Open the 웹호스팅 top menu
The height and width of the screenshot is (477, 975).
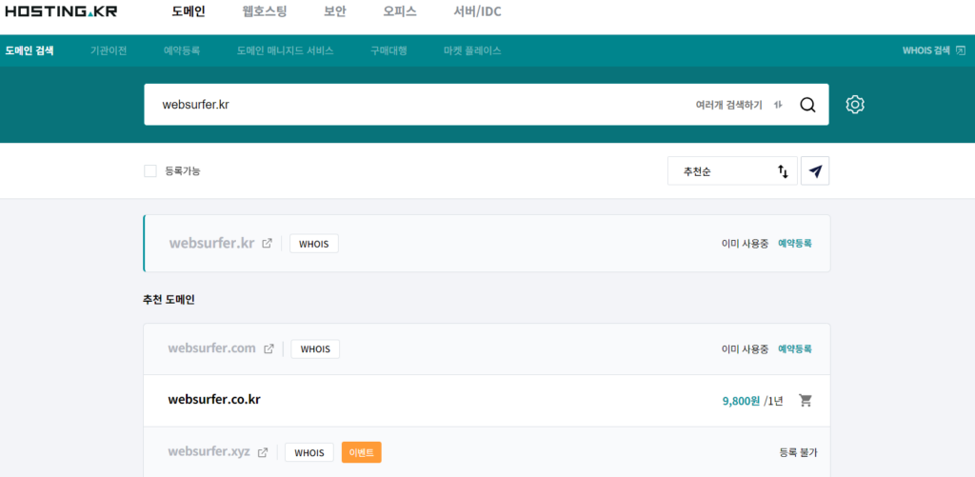point(265,11)
